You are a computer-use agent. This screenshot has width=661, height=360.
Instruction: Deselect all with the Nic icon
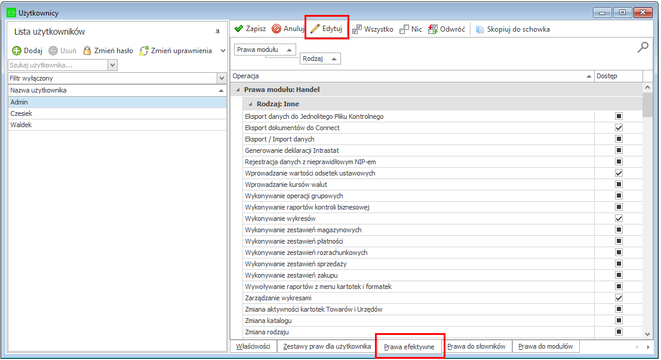click(404, 29)
